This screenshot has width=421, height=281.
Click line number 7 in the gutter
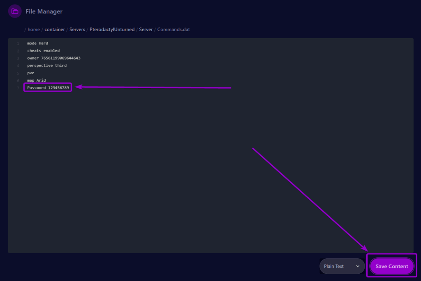[18, 88]
